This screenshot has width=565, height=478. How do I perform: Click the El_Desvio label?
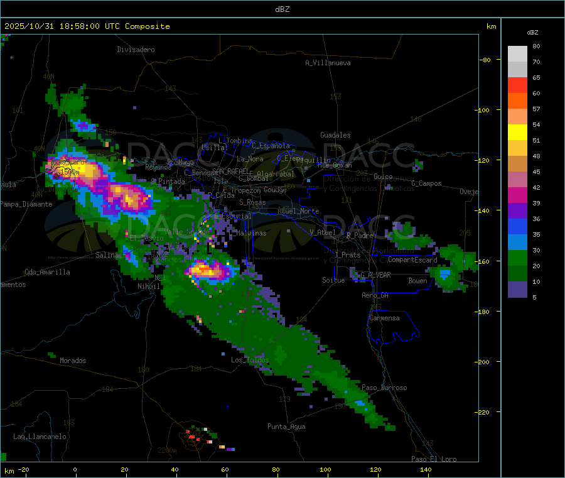(x=146, y=238)
